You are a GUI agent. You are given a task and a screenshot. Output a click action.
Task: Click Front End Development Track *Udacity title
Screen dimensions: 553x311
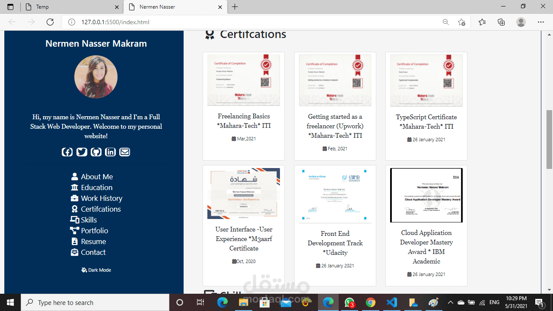click(x=335, y=243)
